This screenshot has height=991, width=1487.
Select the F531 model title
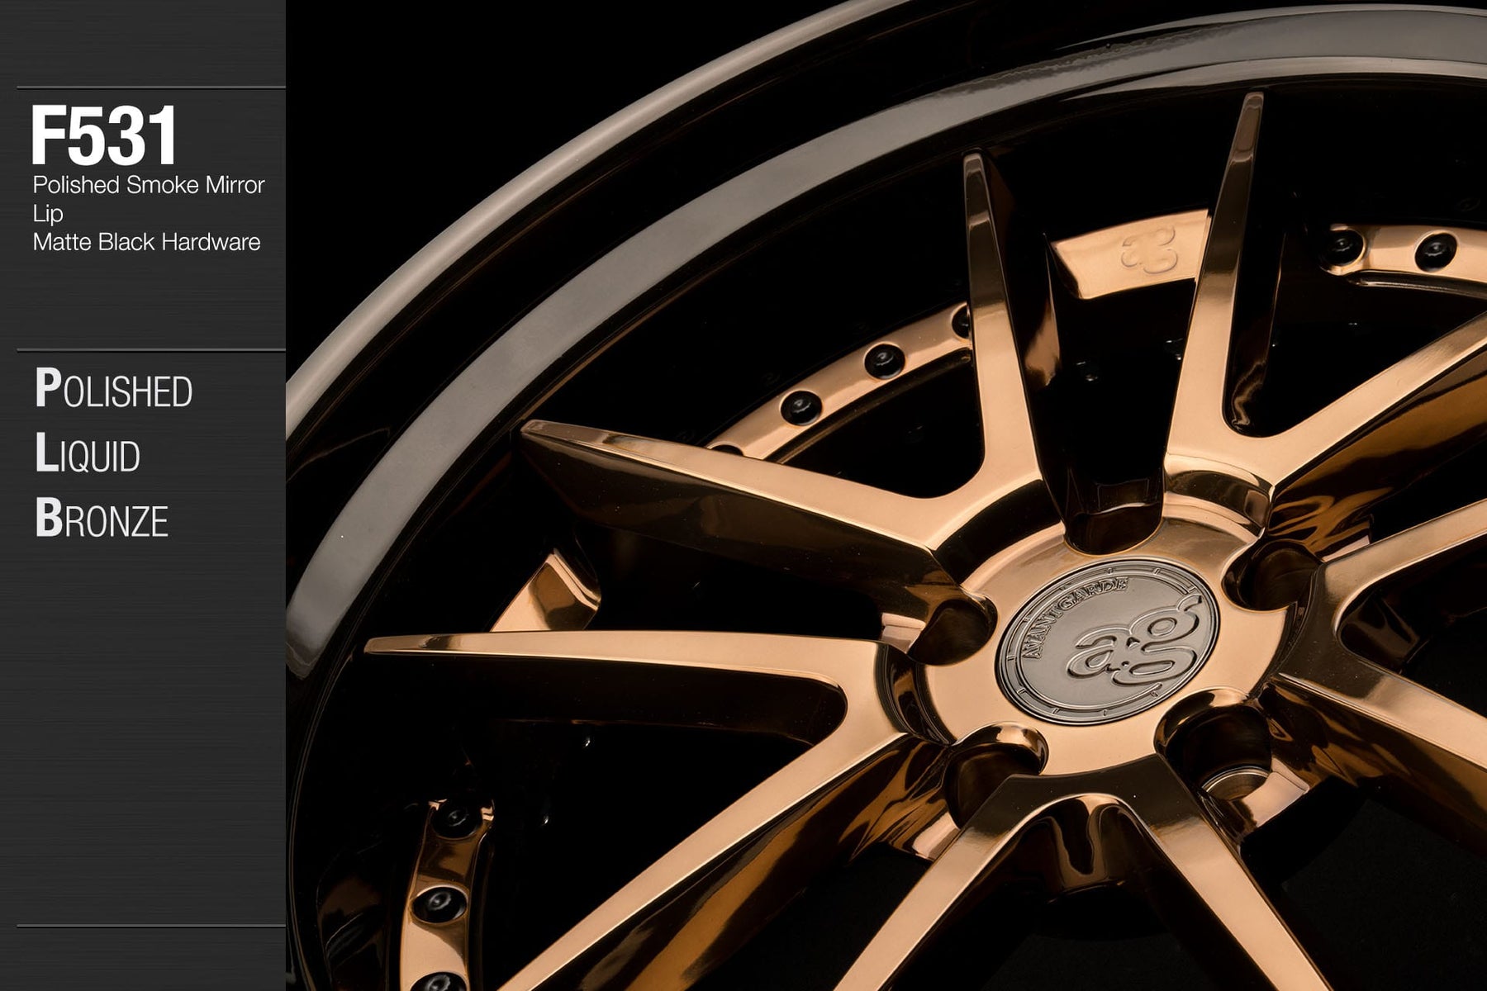click(x=104, y=136)
